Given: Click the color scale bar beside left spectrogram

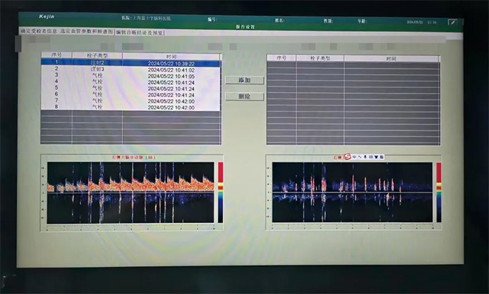Looking at the screenshot, I should point(221,192).
